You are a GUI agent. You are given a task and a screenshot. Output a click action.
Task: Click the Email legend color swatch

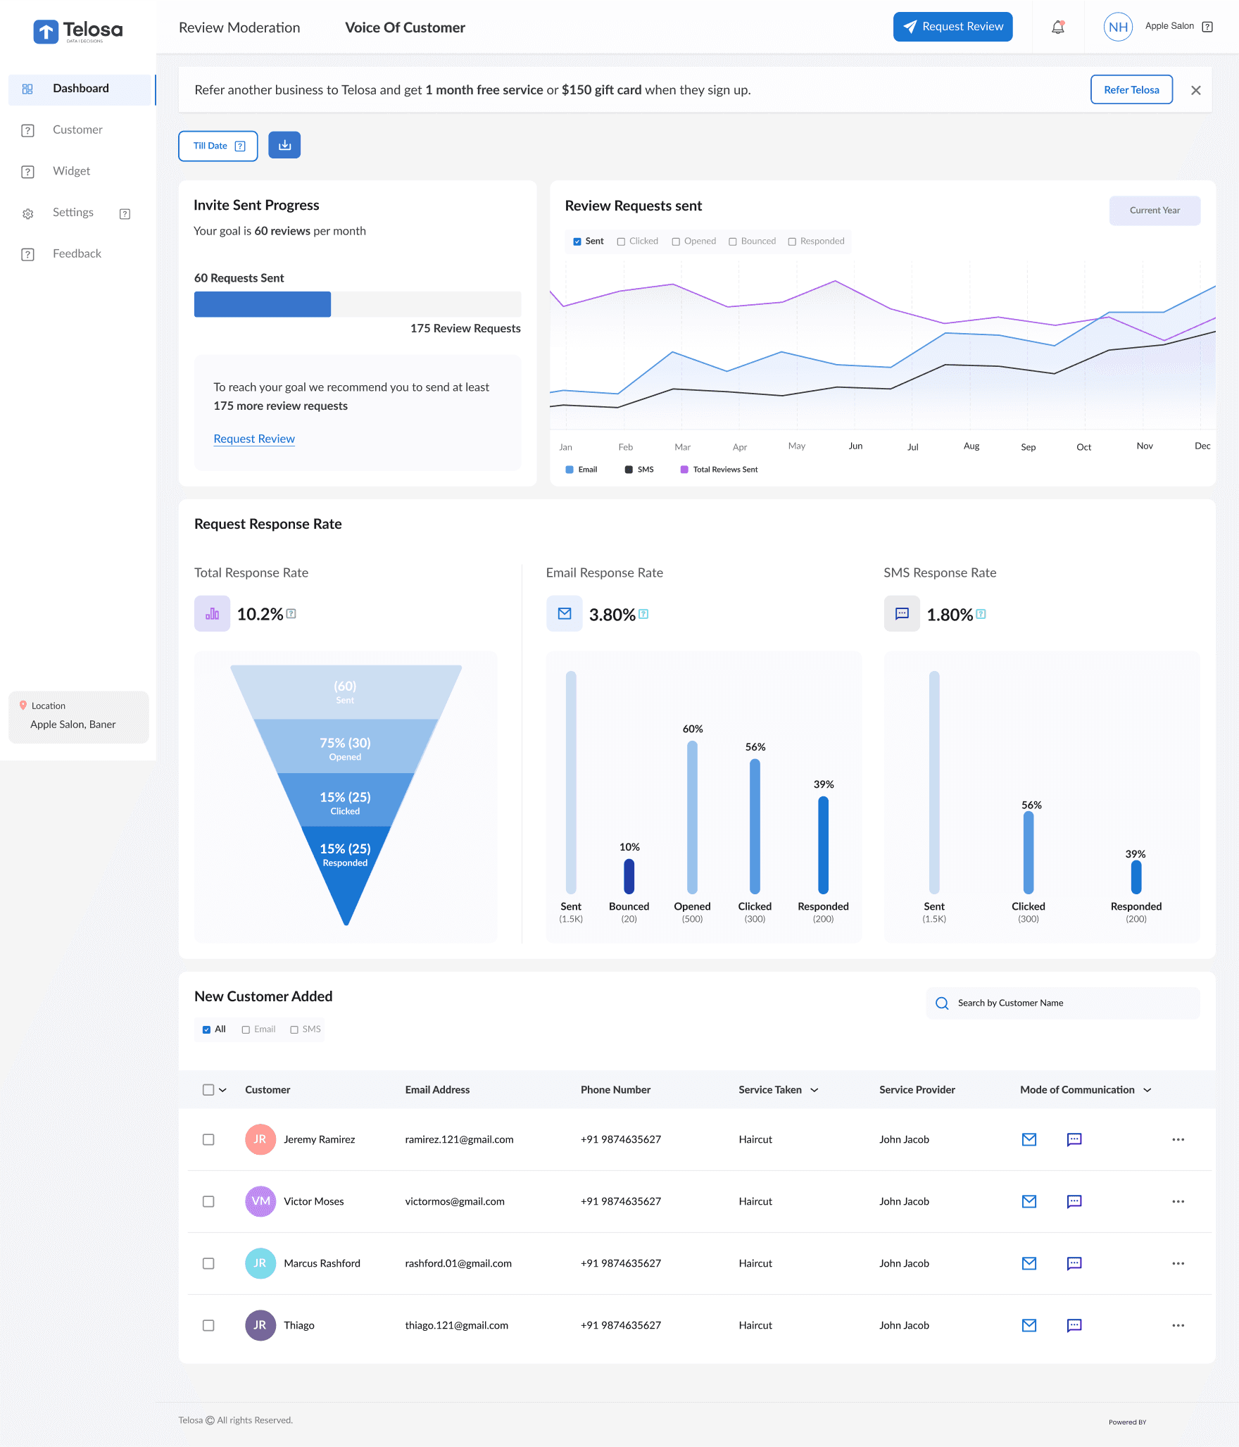pyautogui.click(x=570, y=470)
